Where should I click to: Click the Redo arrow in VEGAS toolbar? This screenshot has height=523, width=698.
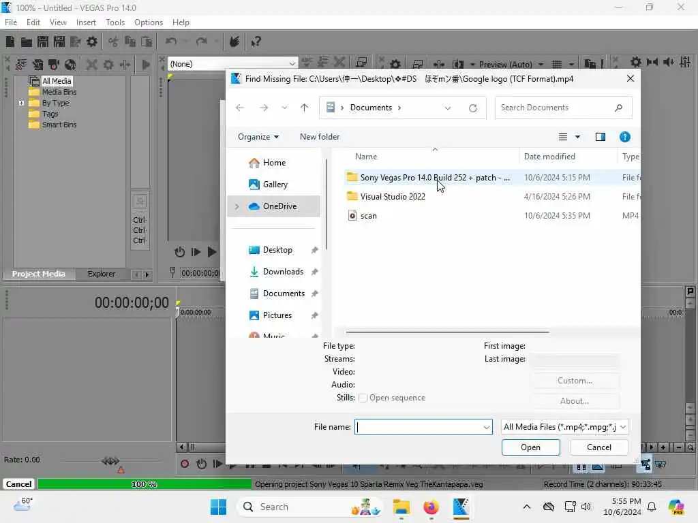202,42
